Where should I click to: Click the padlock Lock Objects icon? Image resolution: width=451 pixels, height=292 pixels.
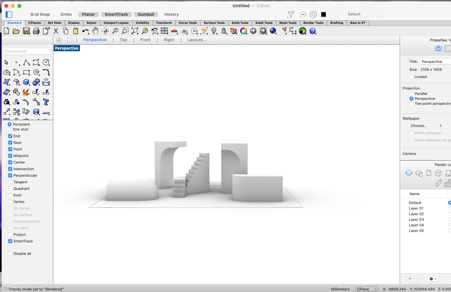[224, 31]
